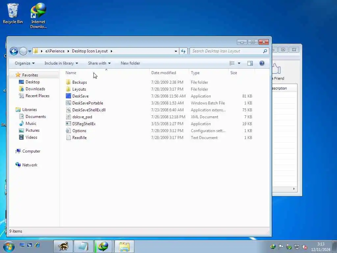Open the Music library
337x253 pixels.
click(31, 124)
